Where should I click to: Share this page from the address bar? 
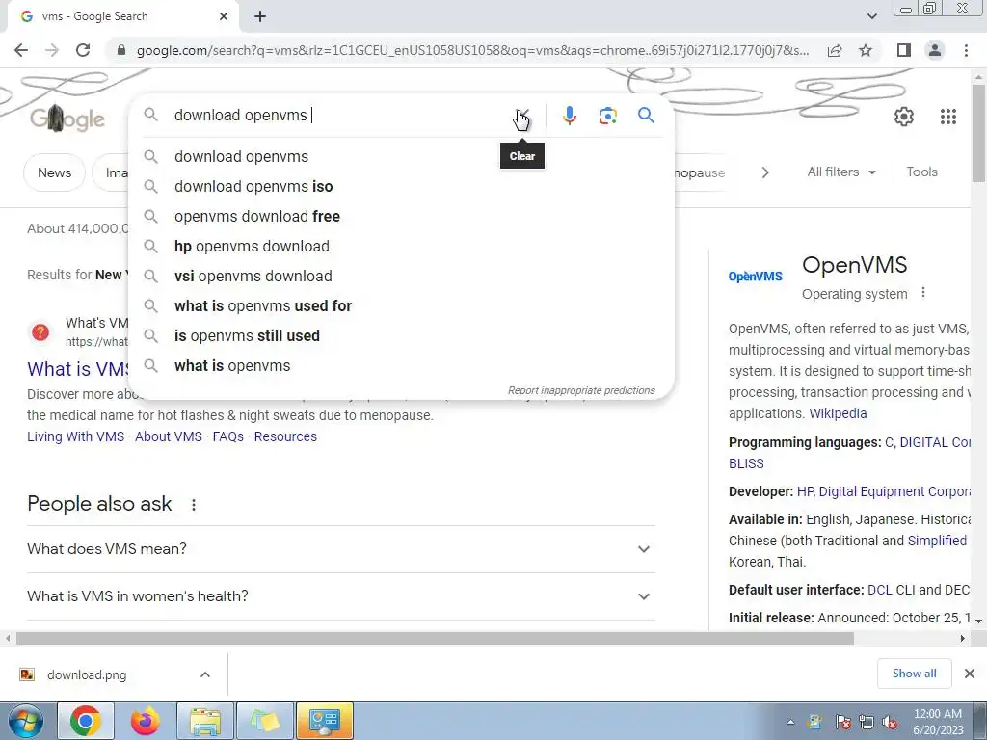click(835, 50)
